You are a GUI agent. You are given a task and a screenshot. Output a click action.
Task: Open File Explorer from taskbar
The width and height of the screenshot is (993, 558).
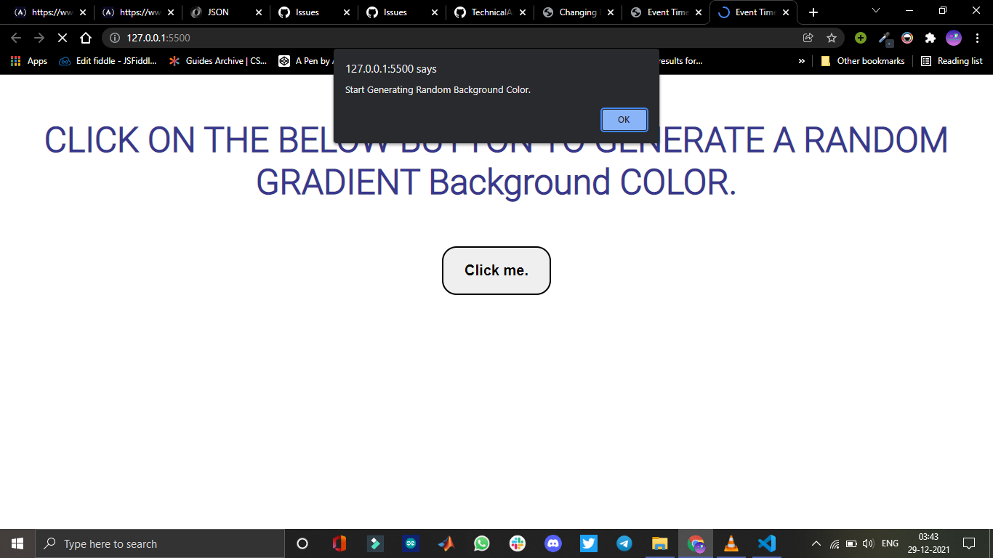[x=660, y=543]
